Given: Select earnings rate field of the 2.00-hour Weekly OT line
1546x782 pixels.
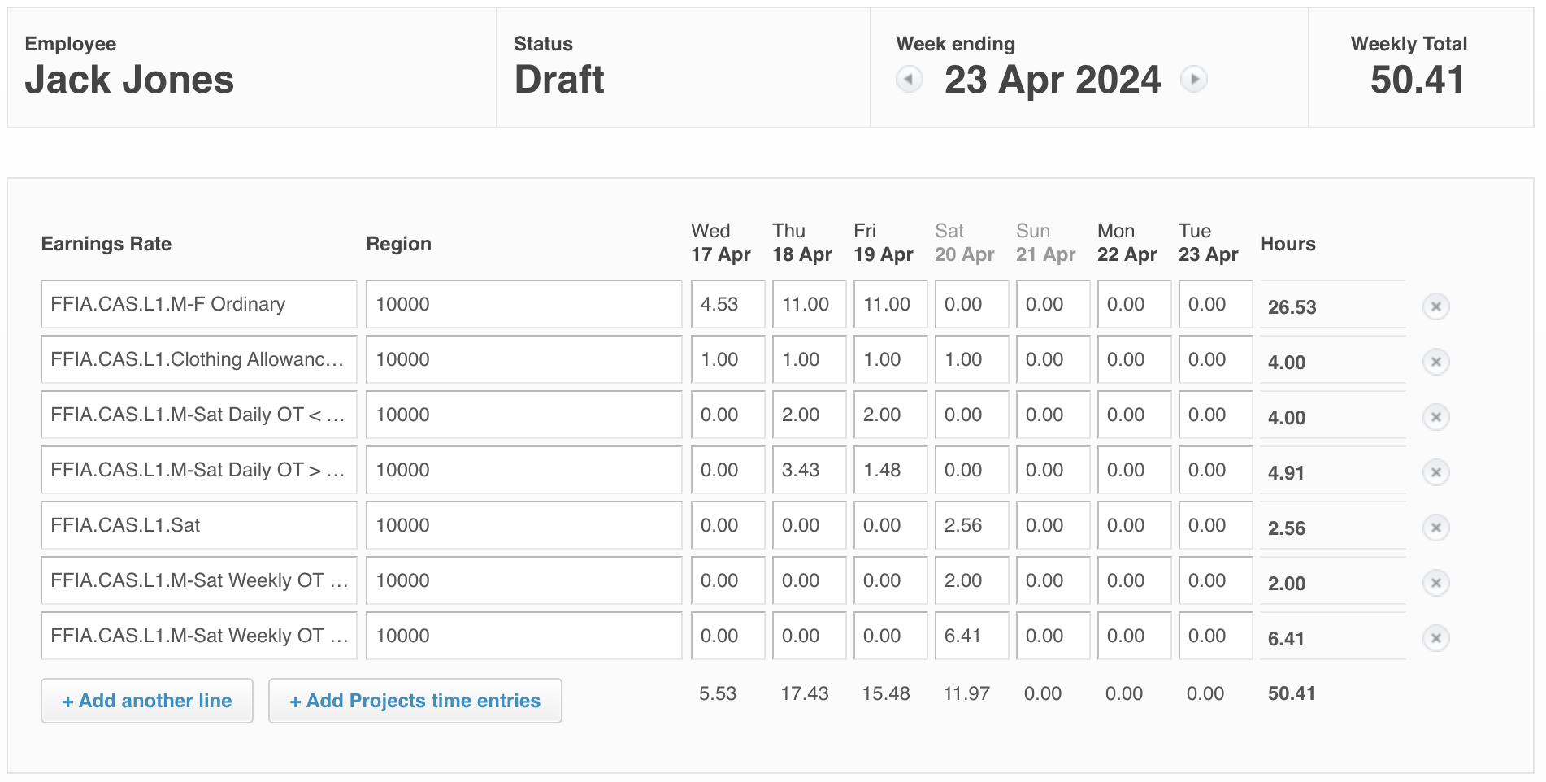Looking at the screenshot, I should point(199,580).
